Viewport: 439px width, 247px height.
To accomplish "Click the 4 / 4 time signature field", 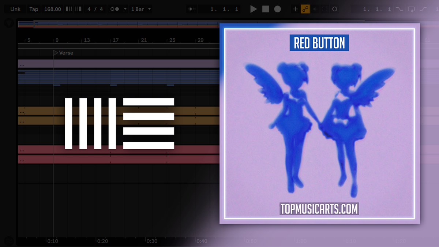I will 95,9.
